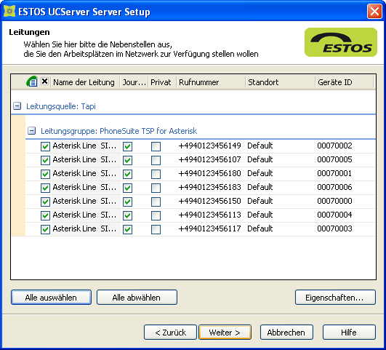The width and height of the screenshot is (386, 350).
Task: Collapse the Leitungsquelle: Tapi group
Action: pos(17,106)
